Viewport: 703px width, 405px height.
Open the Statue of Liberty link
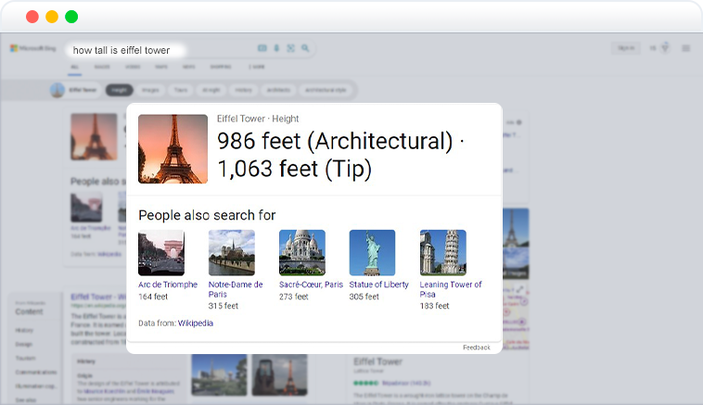(378, 285)
